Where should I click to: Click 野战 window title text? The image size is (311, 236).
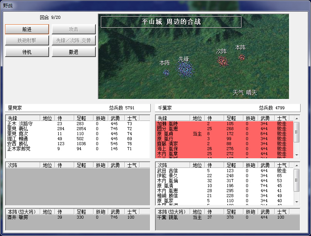[x=8, y=5]
